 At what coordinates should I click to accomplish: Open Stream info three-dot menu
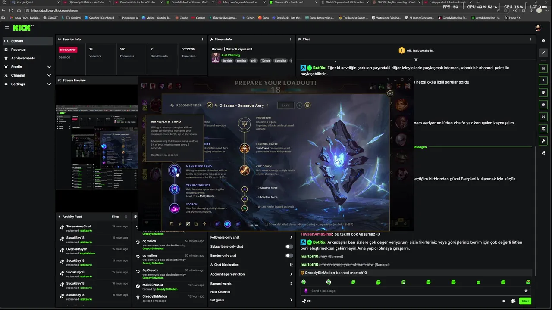pos(291,39)
